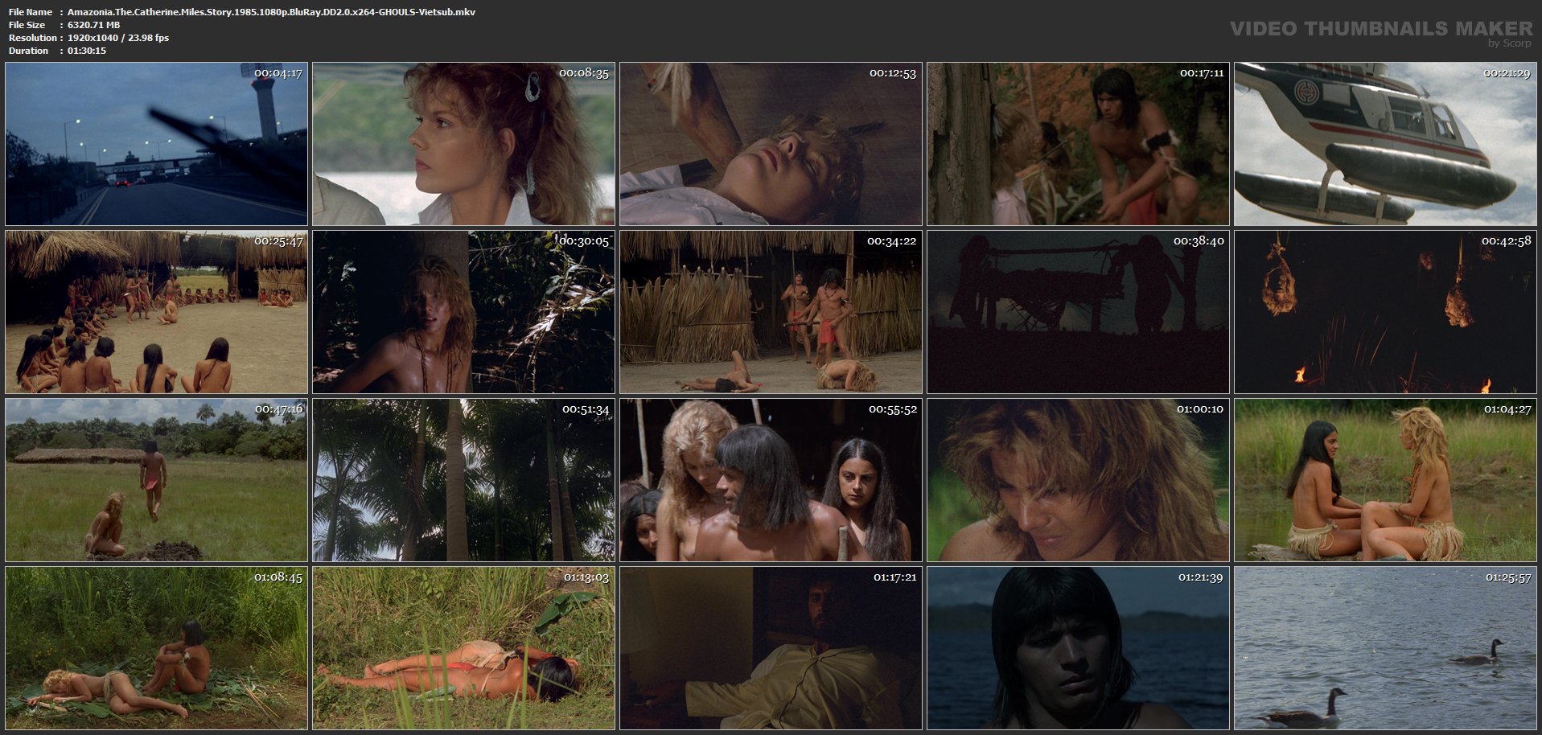This screenshot has width=1542, height=735.
Task: Pick the geese thumbnail at 01:25:57
Action: (1386, 648)
